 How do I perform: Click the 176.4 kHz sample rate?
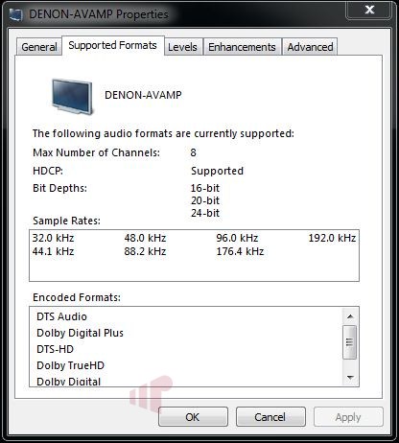click(x=240, y=251)
